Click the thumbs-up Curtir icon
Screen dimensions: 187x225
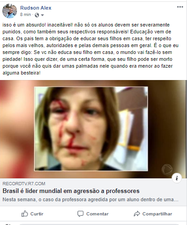[x=25, y=214]
